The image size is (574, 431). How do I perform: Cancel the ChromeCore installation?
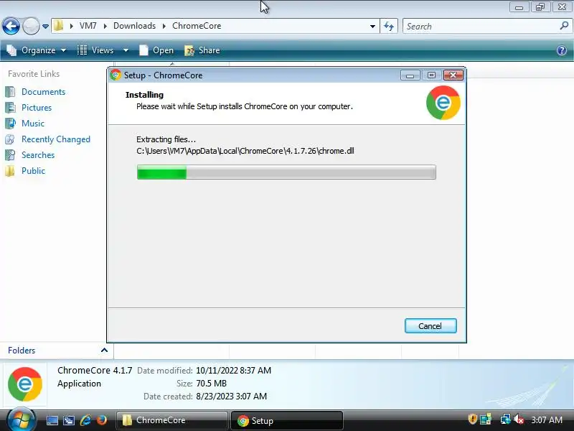click(x=430, y=326)
